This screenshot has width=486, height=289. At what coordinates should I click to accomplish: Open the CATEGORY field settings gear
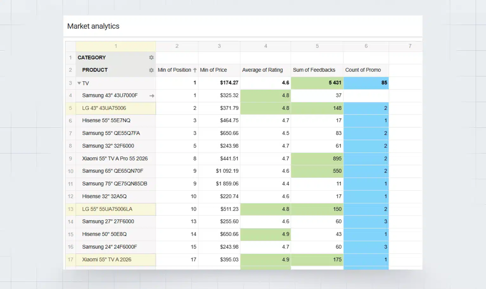(151, 57)
